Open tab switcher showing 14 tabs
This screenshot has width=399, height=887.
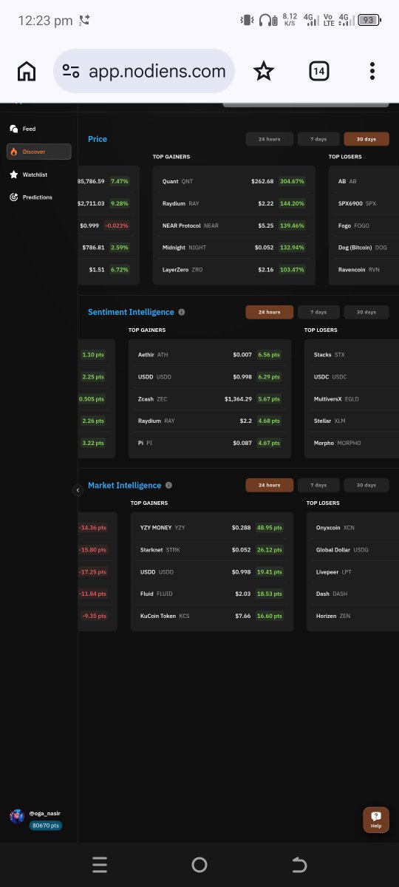(318, 71)
